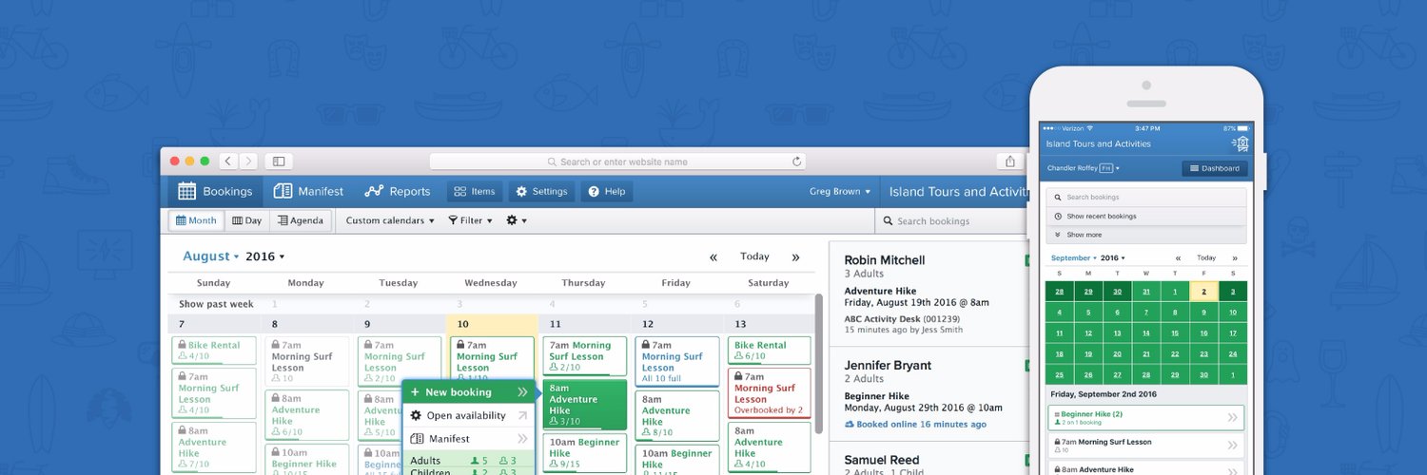Open the Bookings tab with calendar icon

point(216,191)
